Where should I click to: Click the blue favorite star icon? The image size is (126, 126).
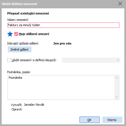(x=10, y=34)
